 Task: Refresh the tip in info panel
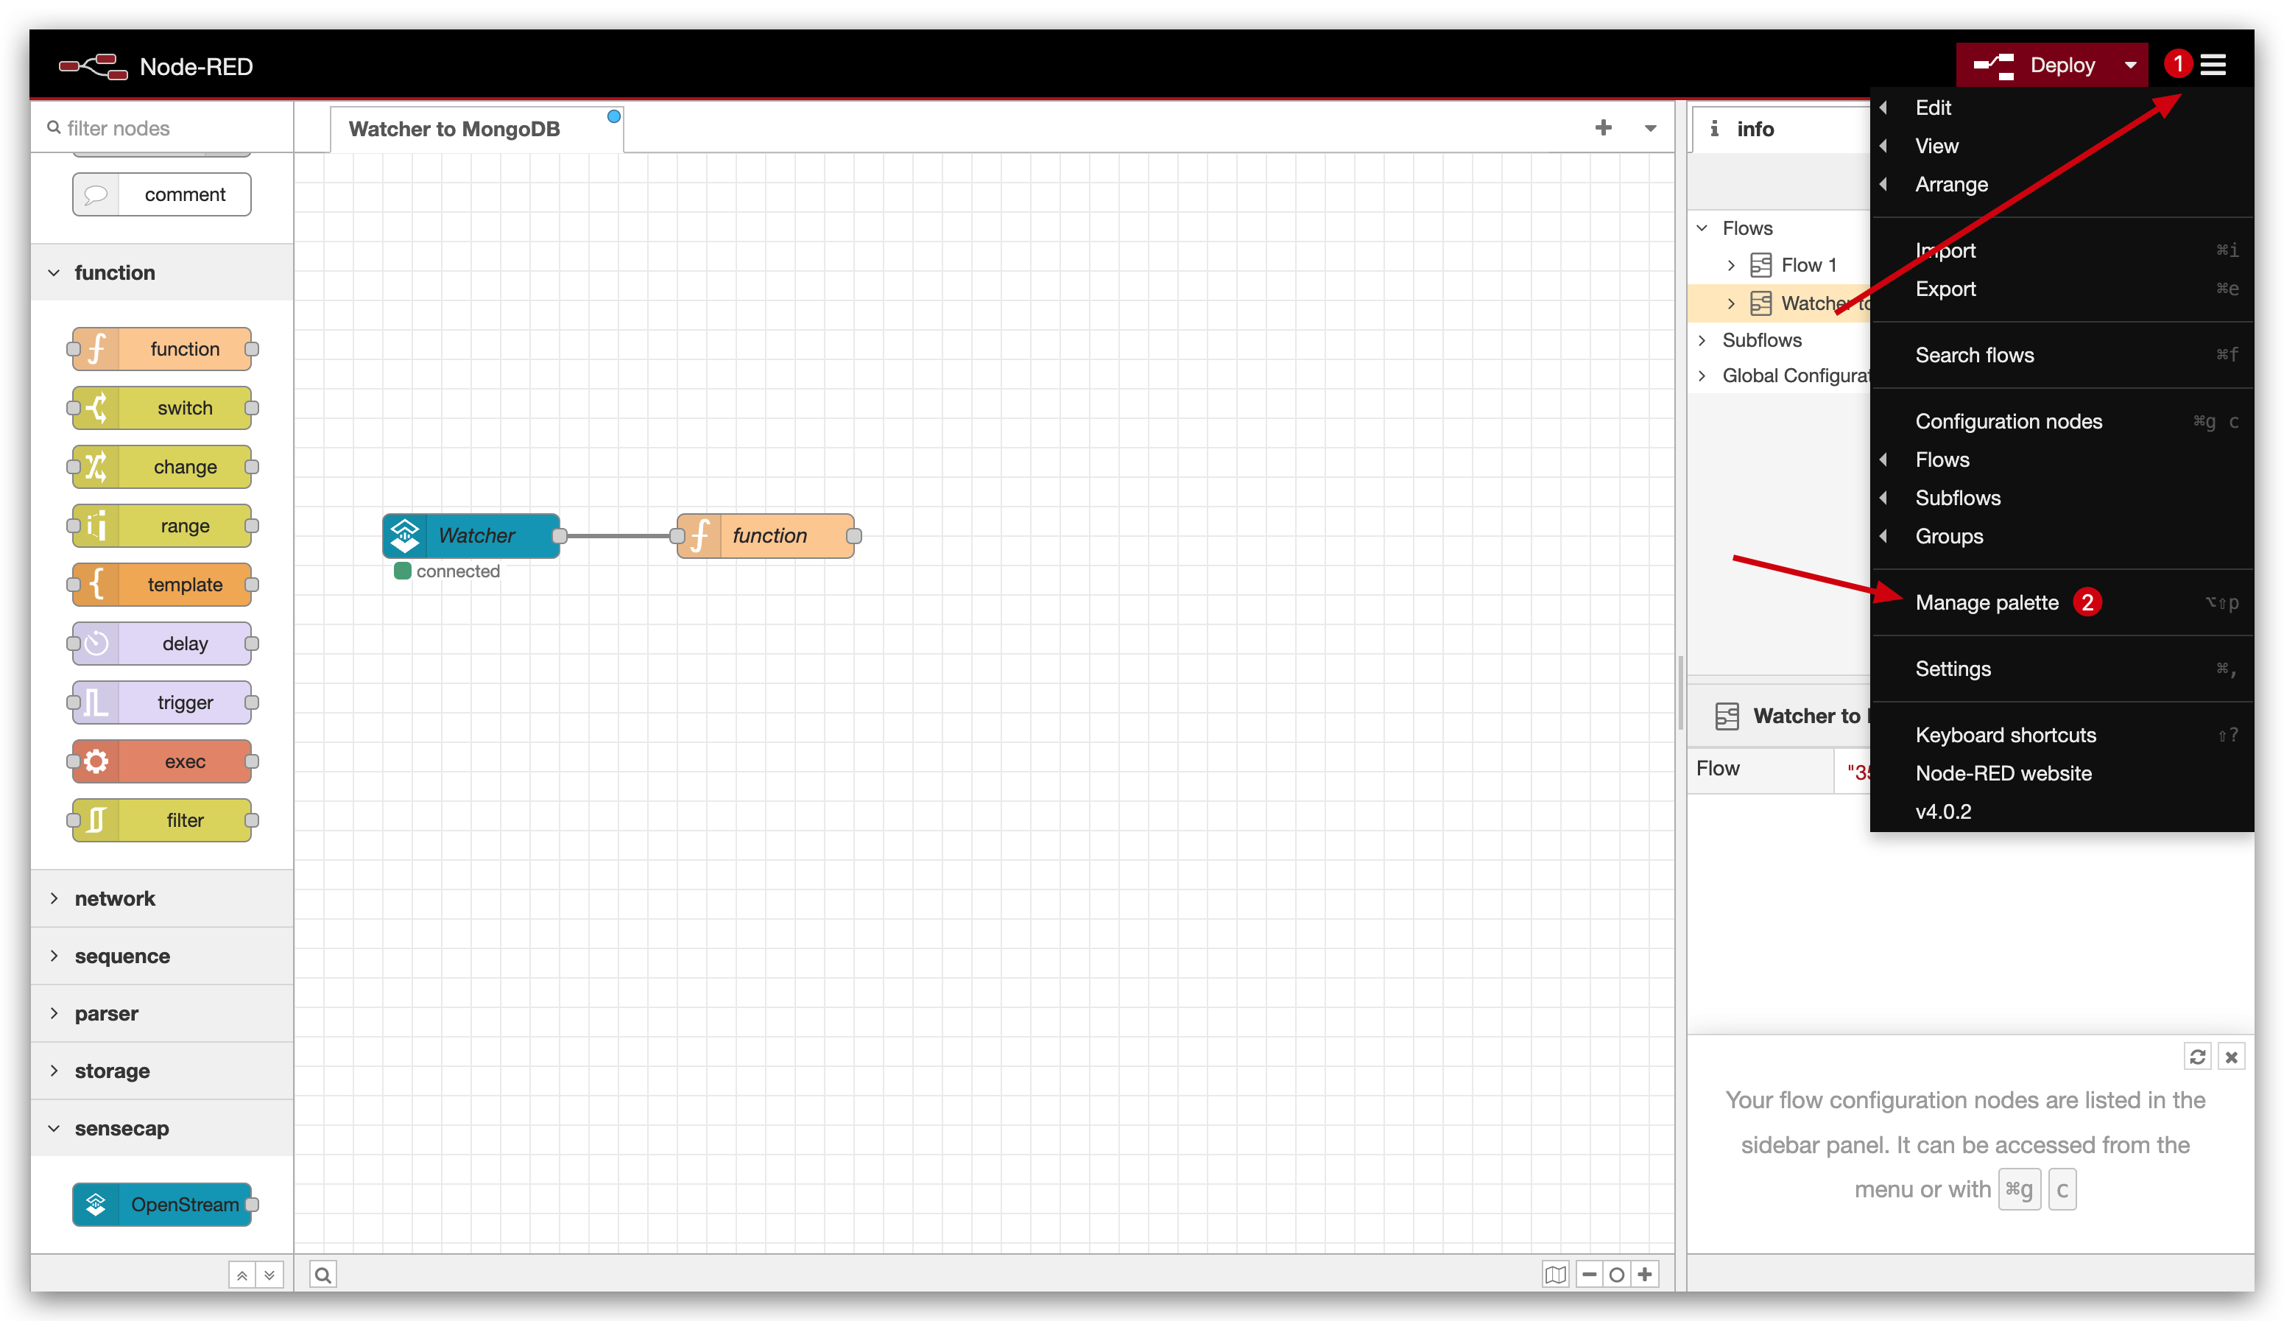(2198, 1056)
